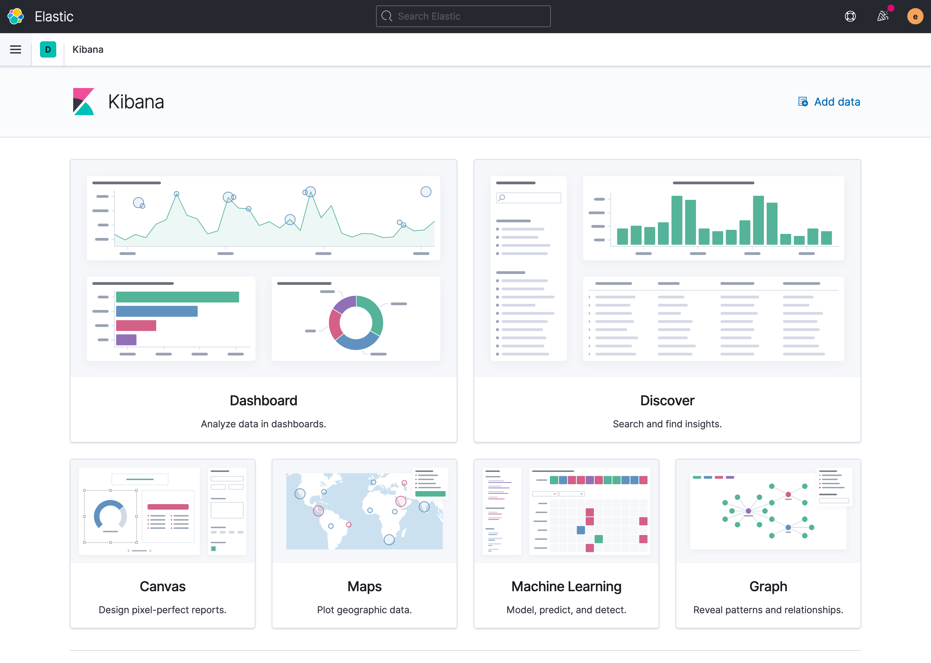Open the newsfeed celebration icon

point(883,16)
